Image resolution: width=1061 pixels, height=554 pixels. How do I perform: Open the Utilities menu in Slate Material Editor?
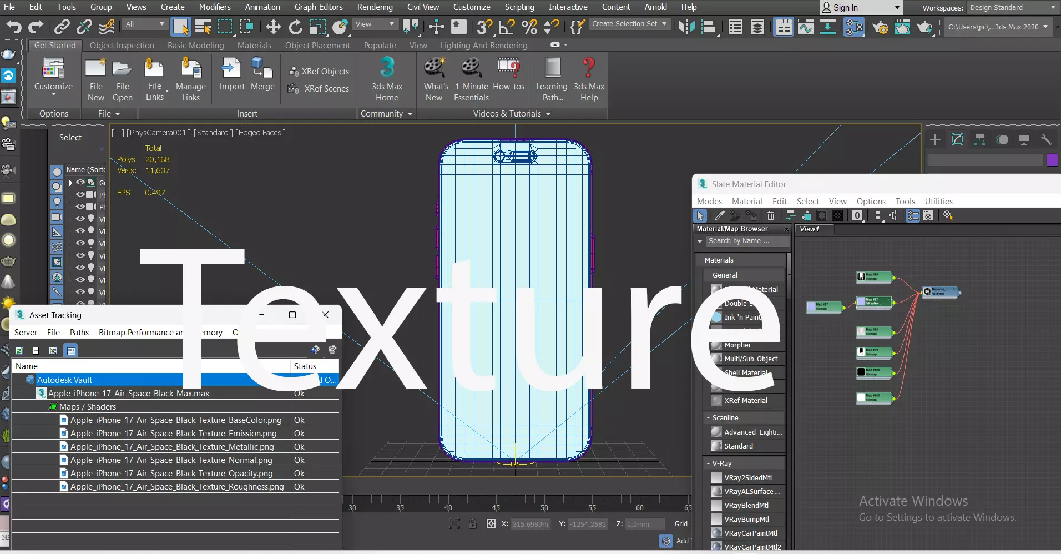(x=939, y=202)
